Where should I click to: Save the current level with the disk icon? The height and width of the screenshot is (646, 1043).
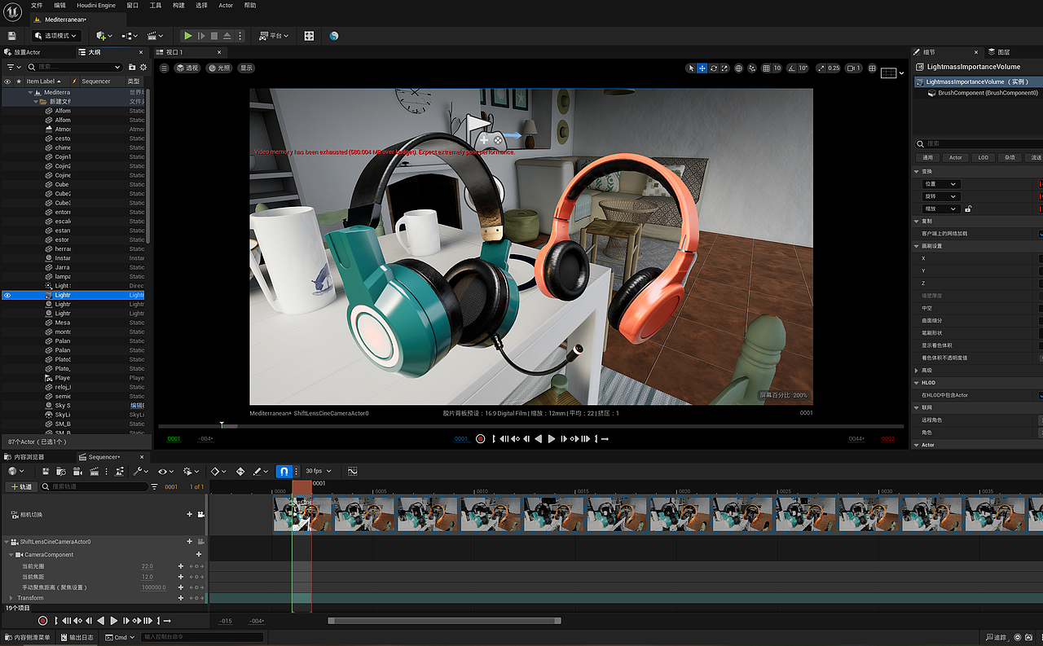click(x=11, y=36)
